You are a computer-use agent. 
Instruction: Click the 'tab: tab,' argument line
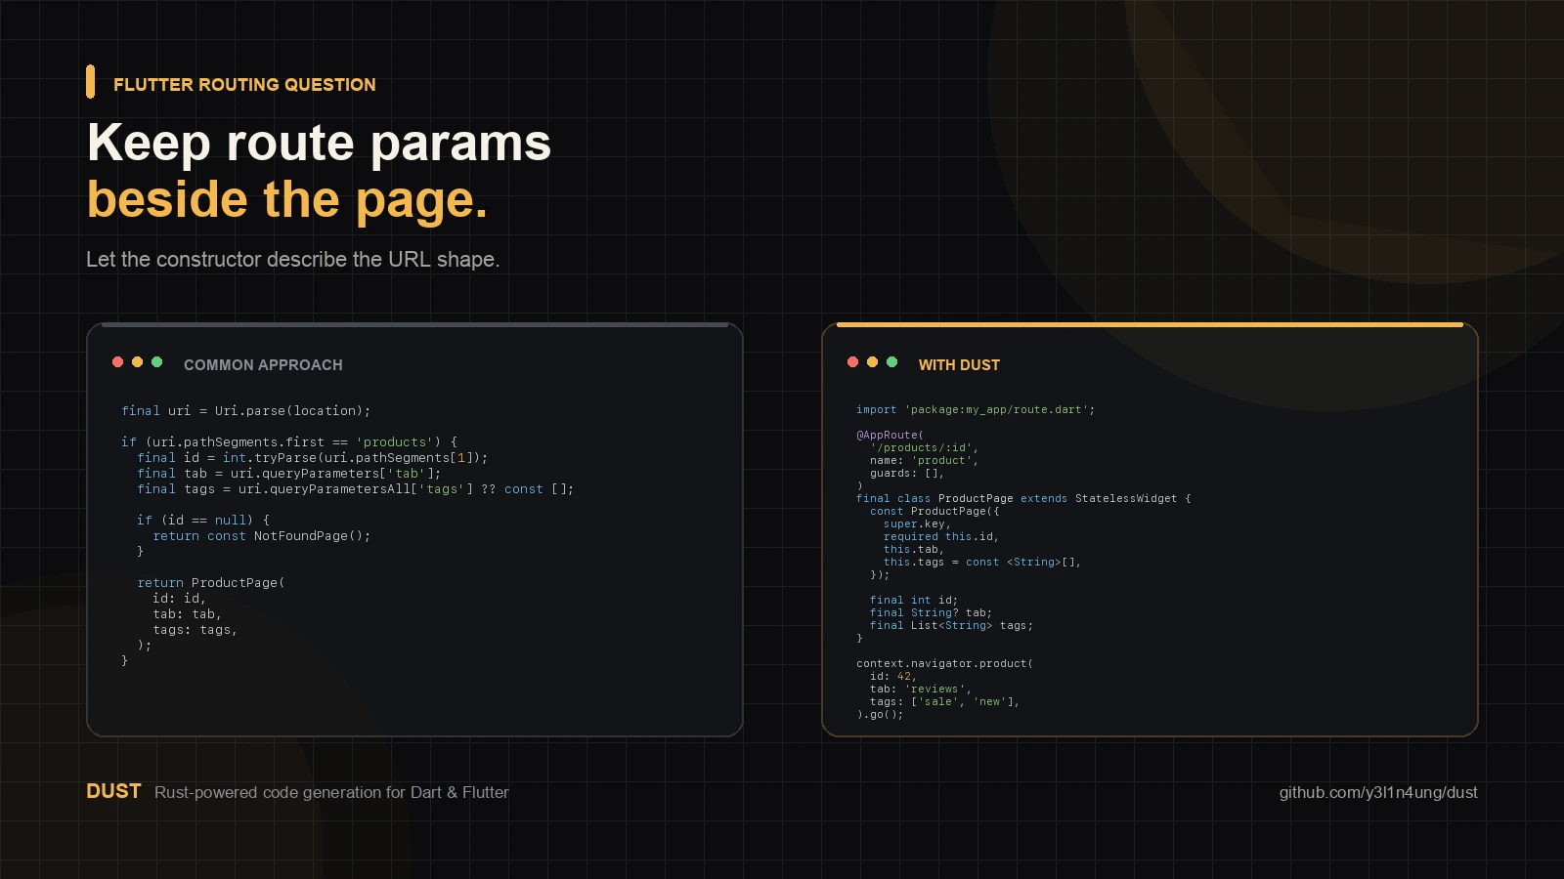coord(187,614)
